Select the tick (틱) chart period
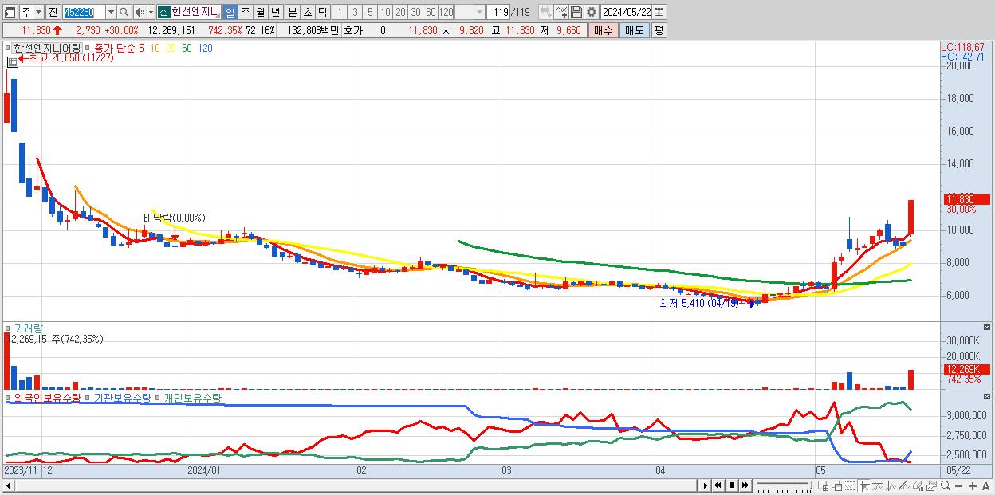The height and width of the screenshot is (495, 995). point(322,12)
